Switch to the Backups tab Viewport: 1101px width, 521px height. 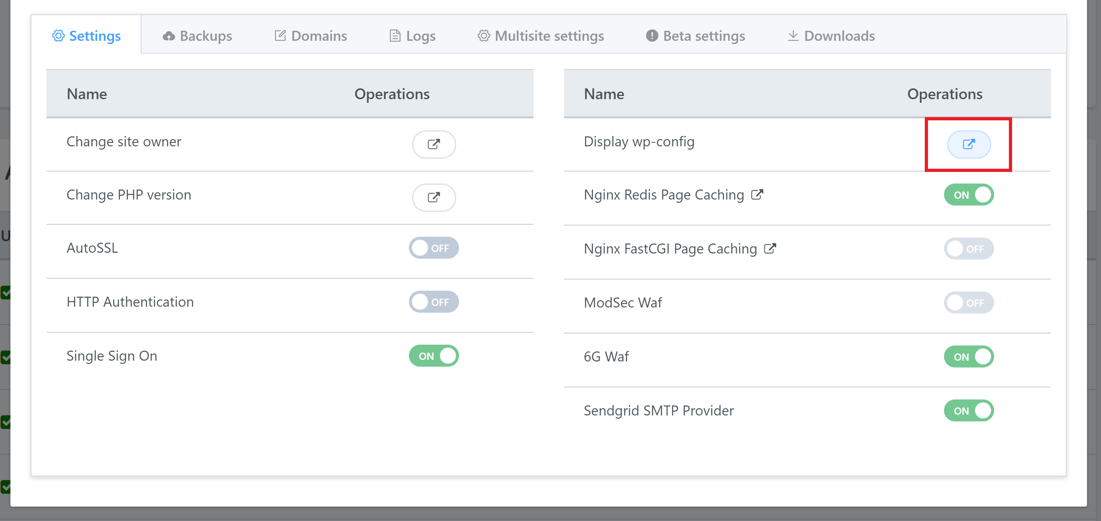[x=197, y=36]
